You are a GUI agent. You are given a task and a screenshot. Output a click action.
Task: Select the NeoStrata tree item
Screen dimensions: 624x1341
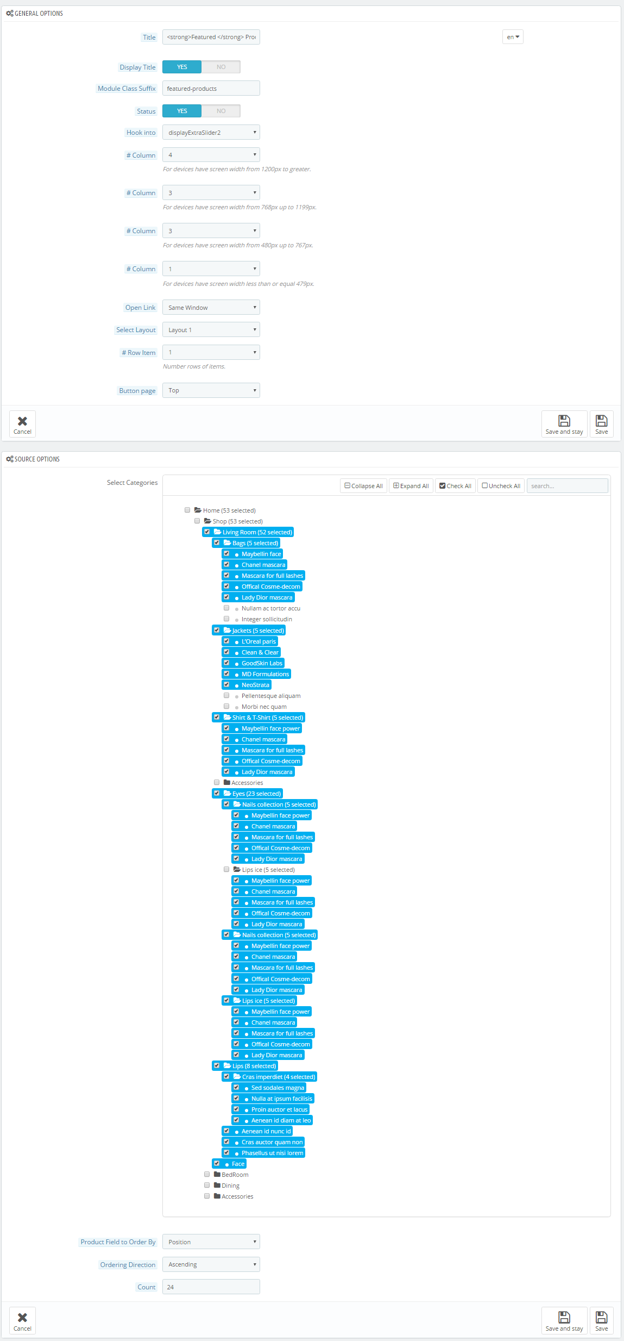[x=255, y=685]
